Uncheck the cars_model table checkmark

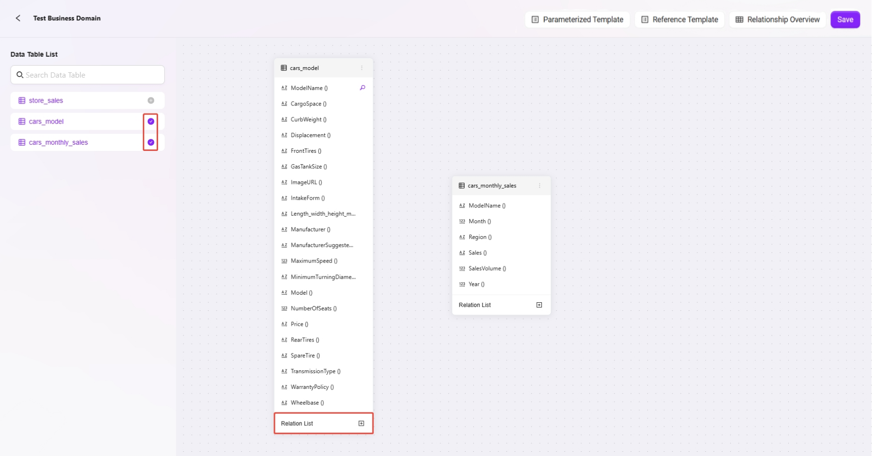[151, 122]
